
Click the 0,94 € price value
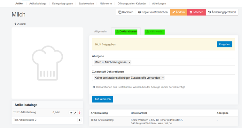(x=56, y=112)
